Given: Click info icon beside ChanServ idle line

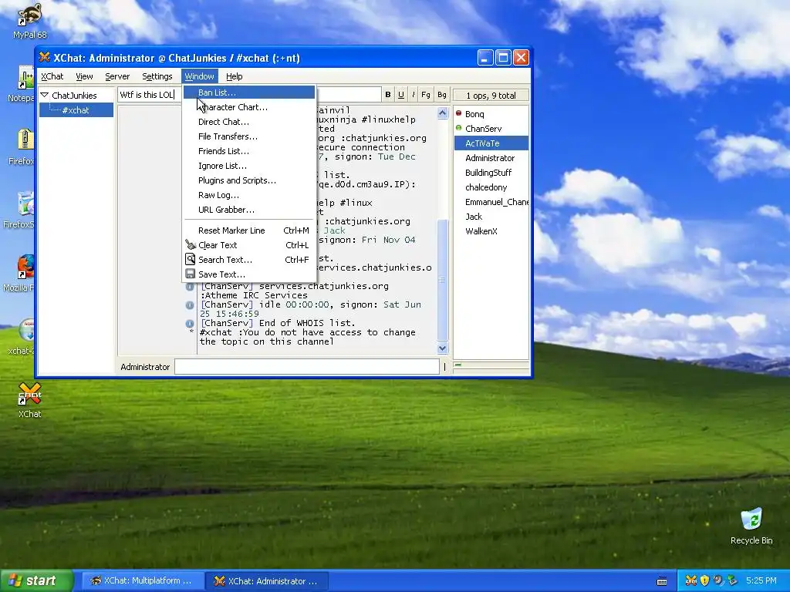Looking at the screenshot, I should pyautogui.click(x=190, y=305).
